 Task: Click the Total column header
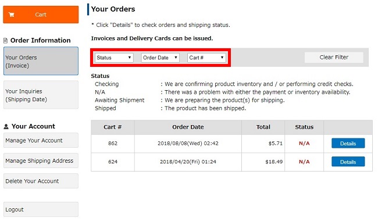263,127
